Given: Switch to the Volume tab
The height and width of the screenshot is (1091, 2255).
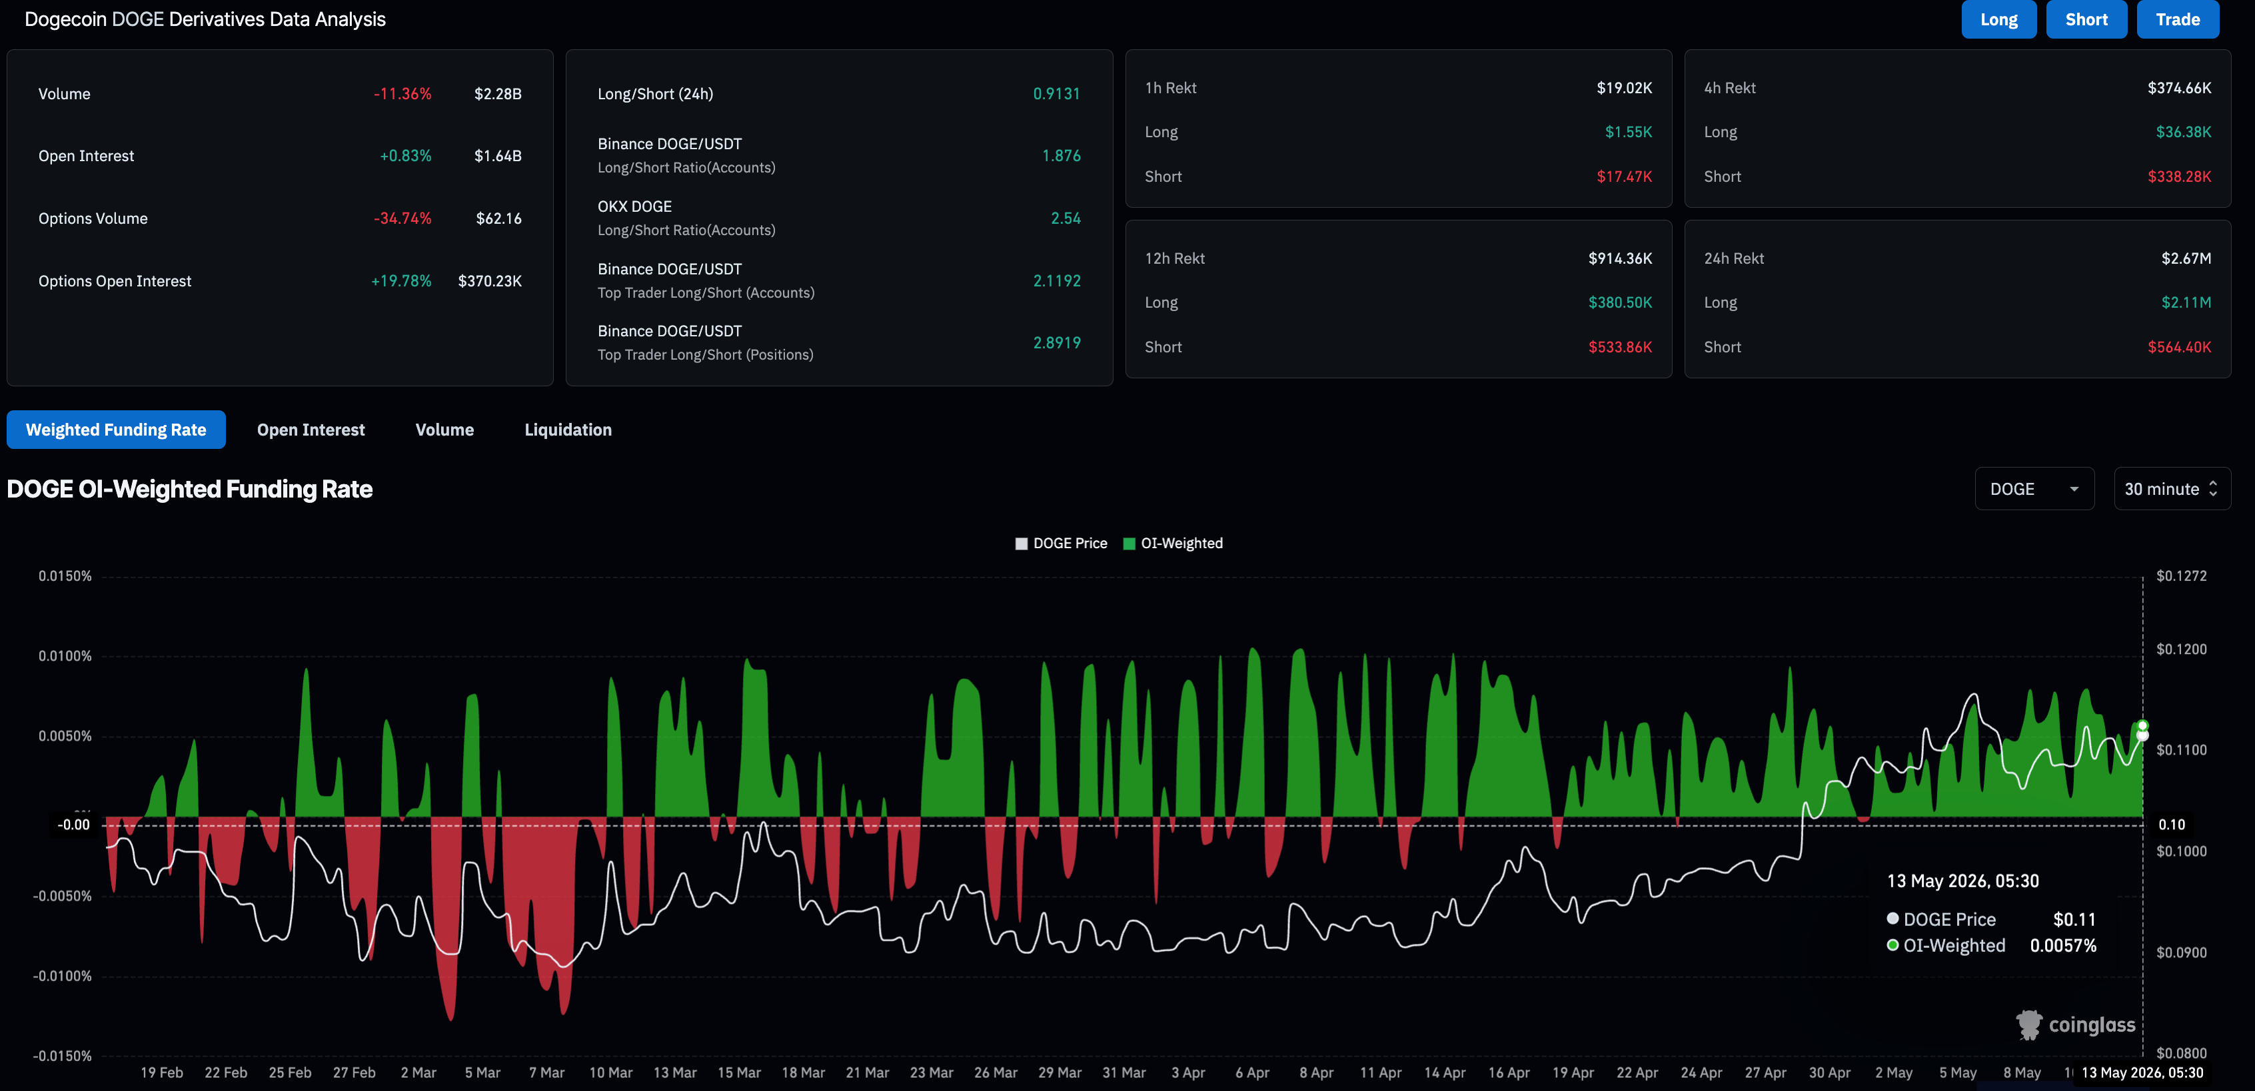Looking at the screenshot, I should click(444, 430).
